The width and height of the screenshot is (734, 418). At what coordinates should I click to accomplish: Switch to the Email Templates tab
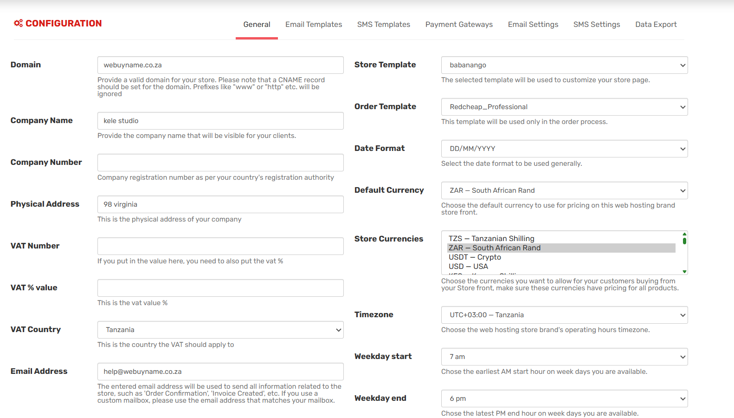click(314, 25)
